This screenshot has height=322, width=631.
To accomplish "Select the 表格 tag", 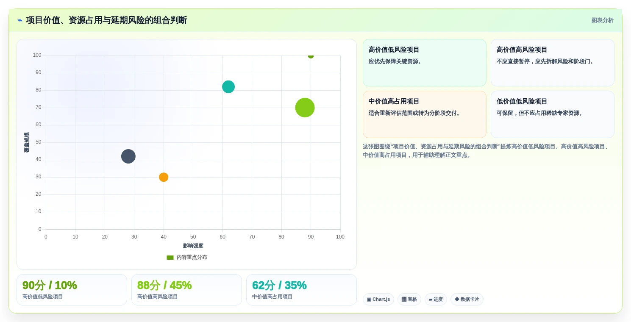I will coord(409,300).
